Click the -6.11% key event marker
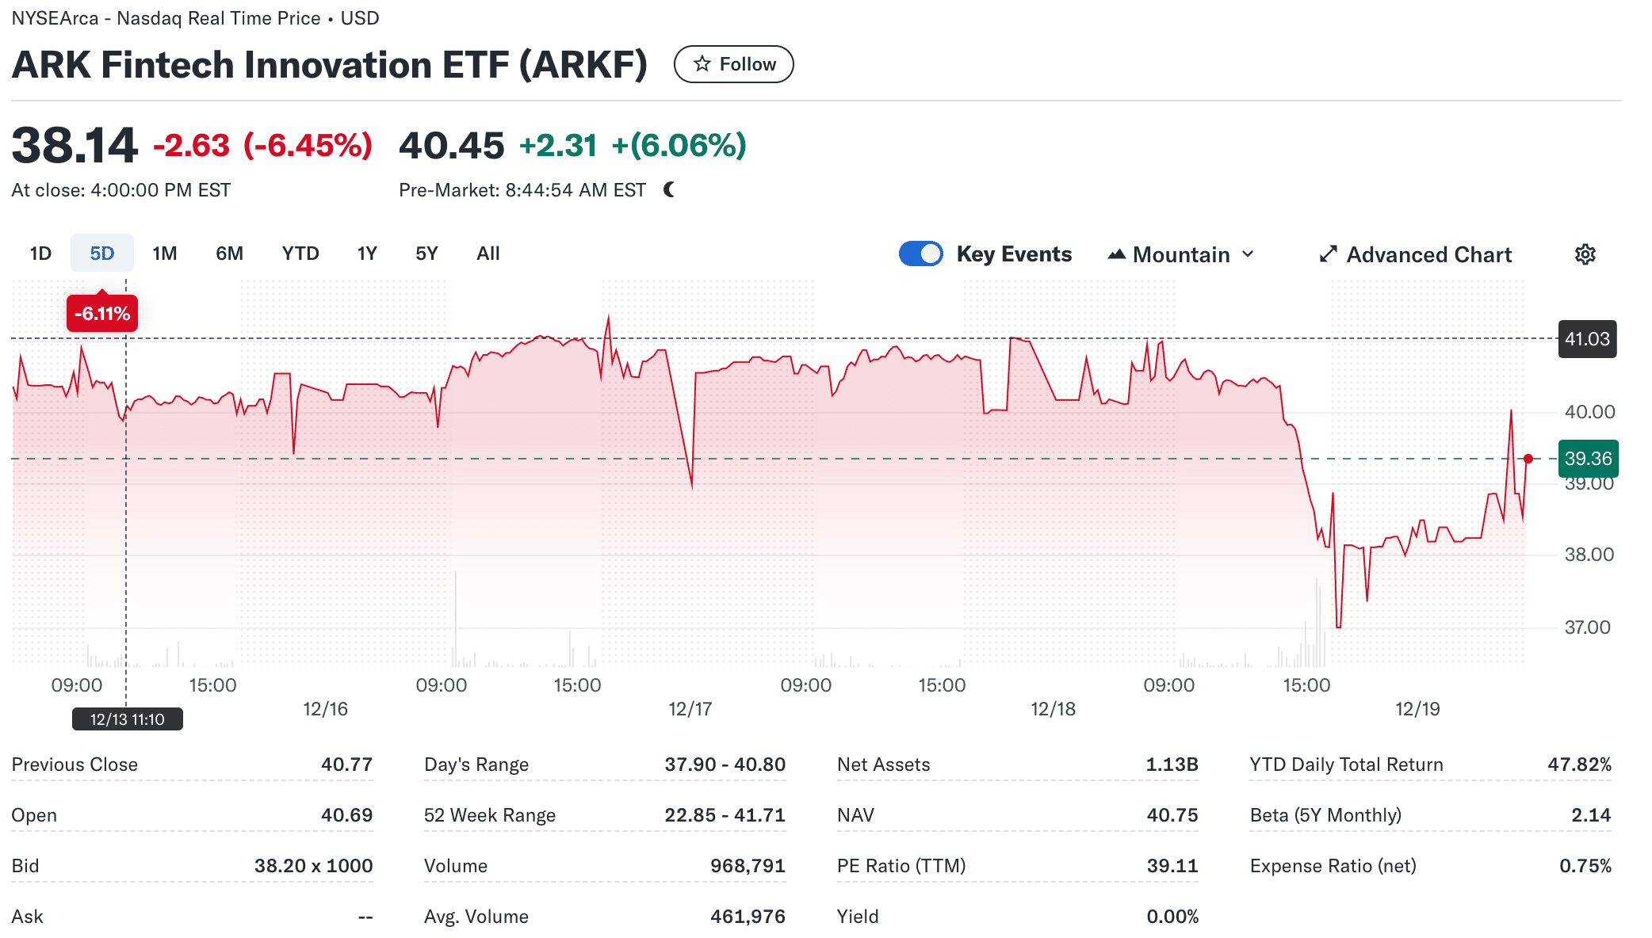The image size is (1652, 938). [101, 312]
